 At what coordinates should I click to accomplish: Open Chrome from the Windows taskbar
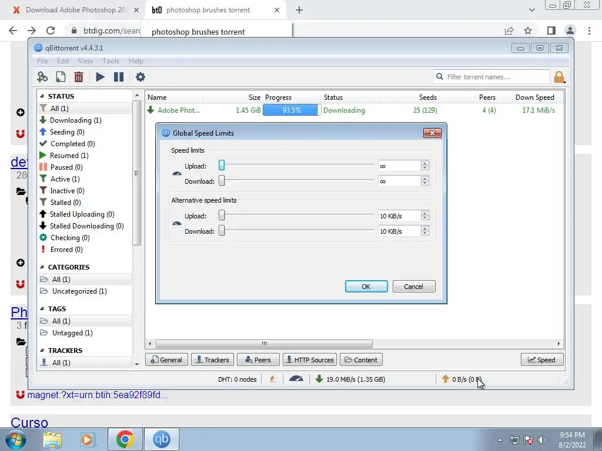coord(125,439)
